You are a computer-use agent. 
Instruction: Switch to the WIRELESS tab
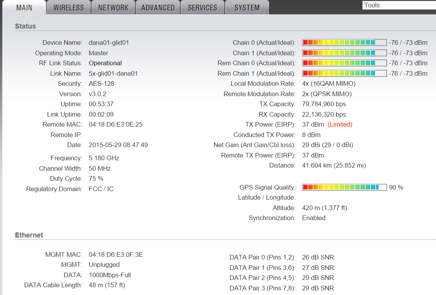click(69, 8)
